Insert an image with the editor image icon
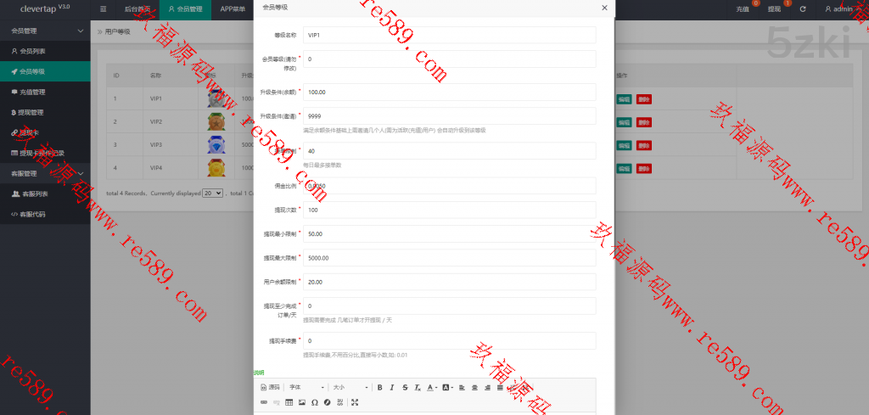Viewport: 869px width, 415px height. click(302, 402)
